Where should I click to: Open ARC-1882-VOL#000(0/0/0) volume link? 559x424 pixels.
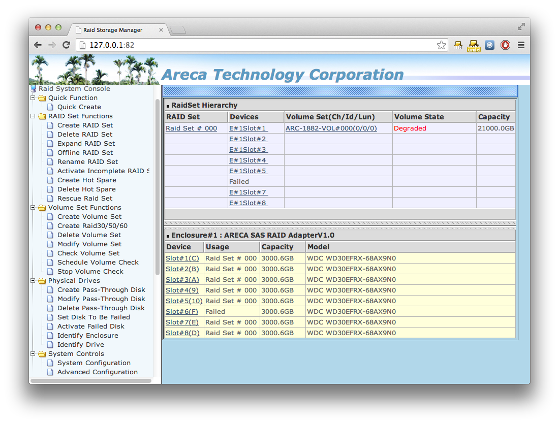point(331,128)
